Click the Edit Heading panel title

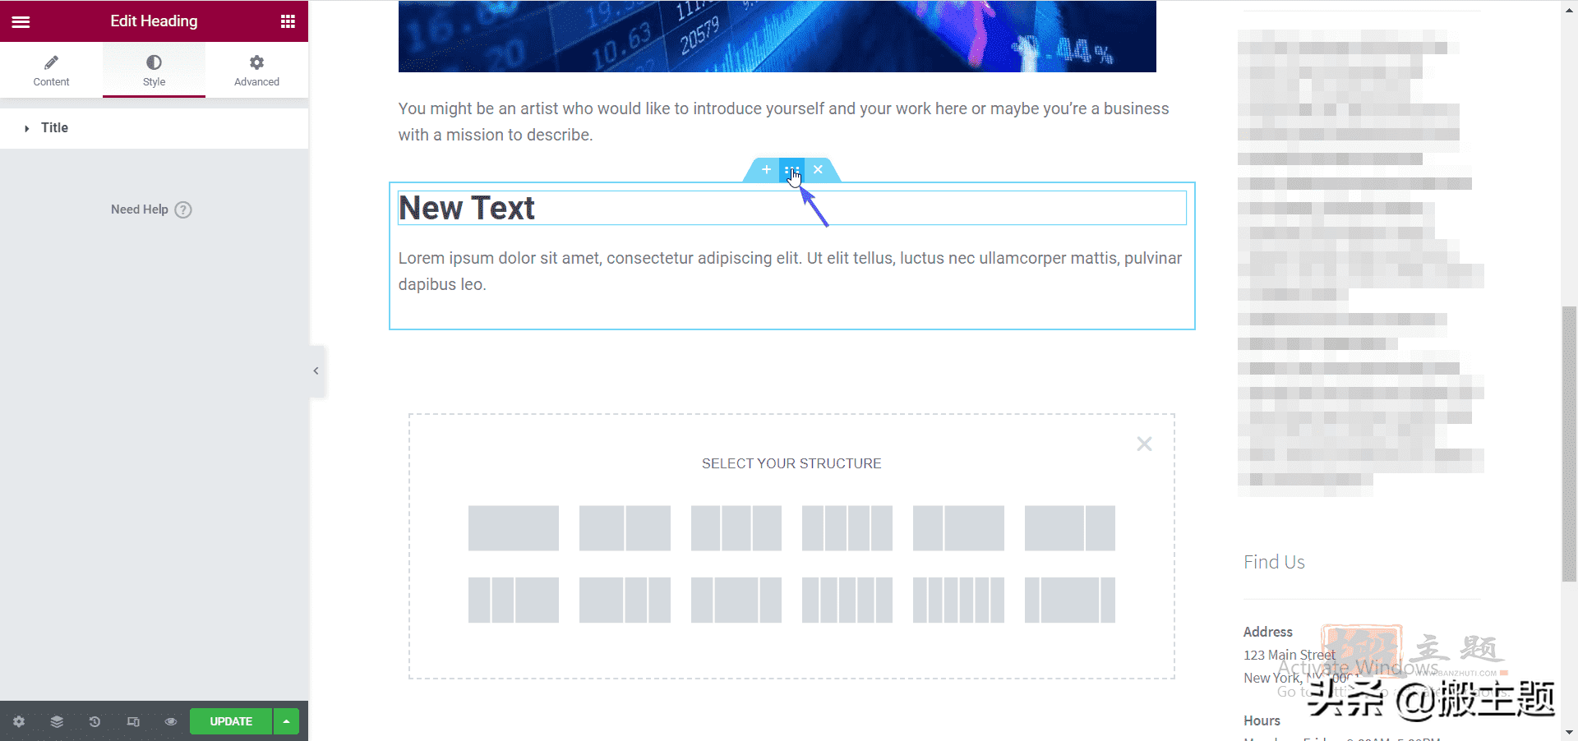tap(154, 21)
